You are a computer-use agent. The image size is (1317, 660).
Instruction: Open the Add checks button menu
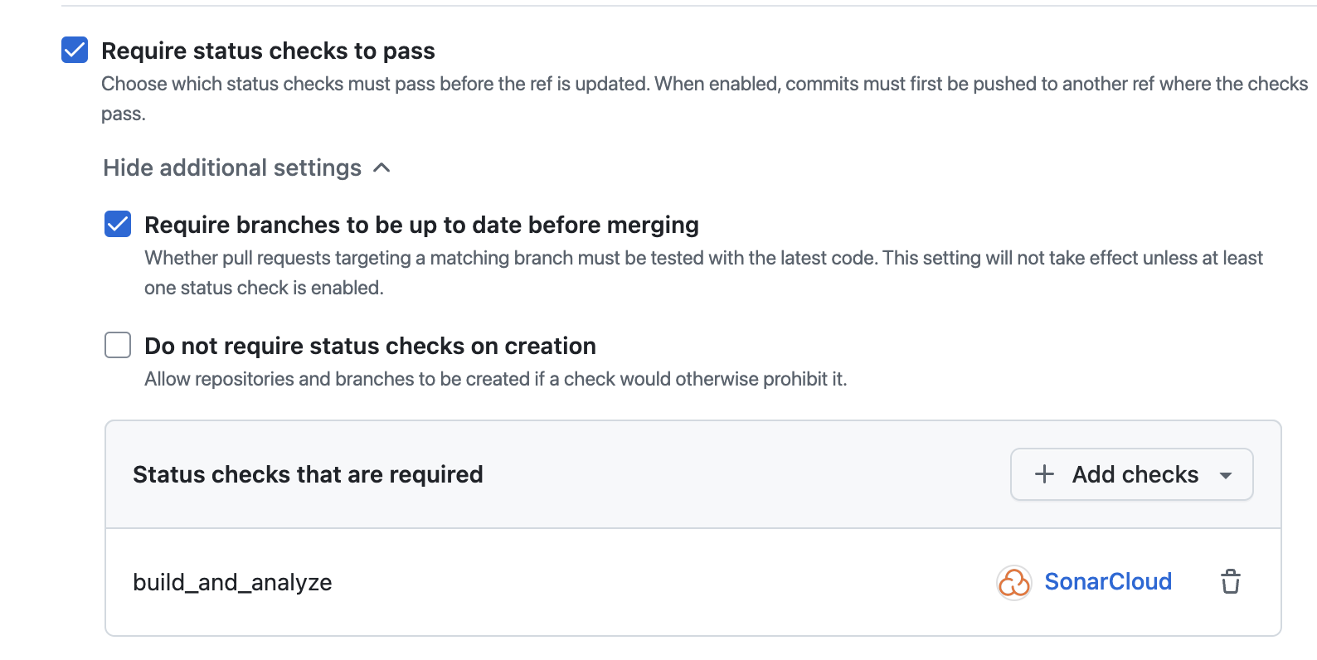point(1131,474)
